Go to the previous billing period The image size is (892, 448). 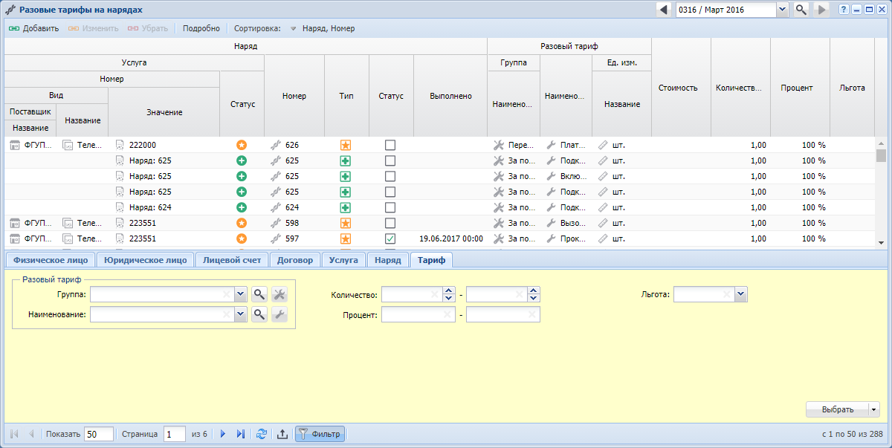click(663, 10)
